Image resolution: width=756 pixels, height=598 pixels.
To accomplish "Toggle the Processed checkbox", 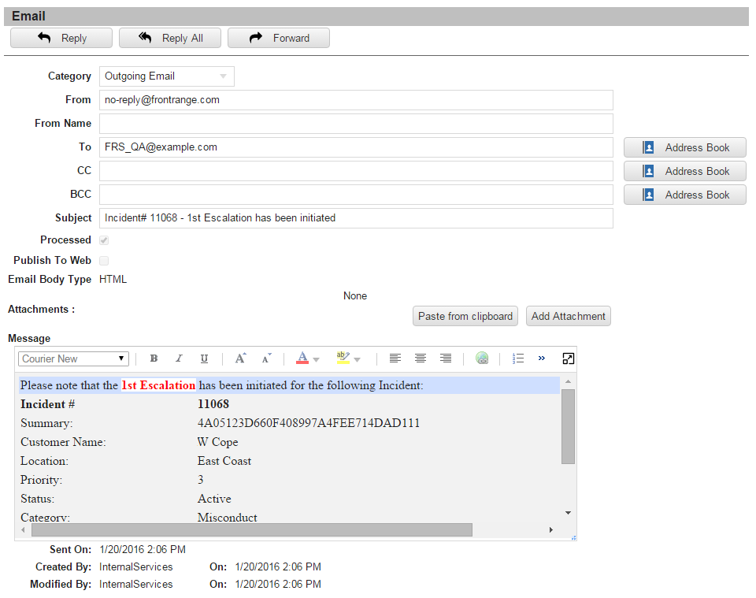I will coord(104,240).
